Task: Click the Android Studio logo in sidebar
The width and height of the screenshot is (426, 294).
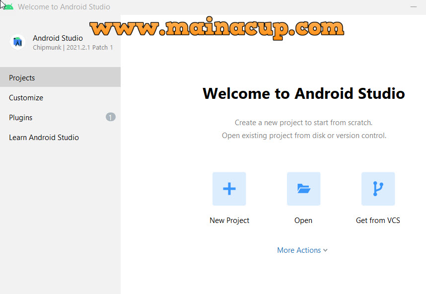Action: pyautogui.click(x=18, y=42)
